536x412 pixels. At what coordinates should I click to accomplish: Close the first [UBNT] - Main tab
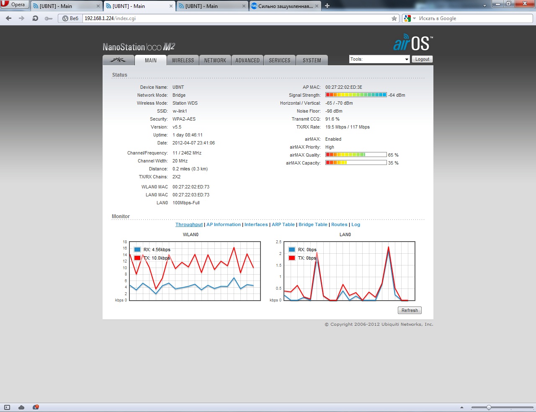point(98,6)
